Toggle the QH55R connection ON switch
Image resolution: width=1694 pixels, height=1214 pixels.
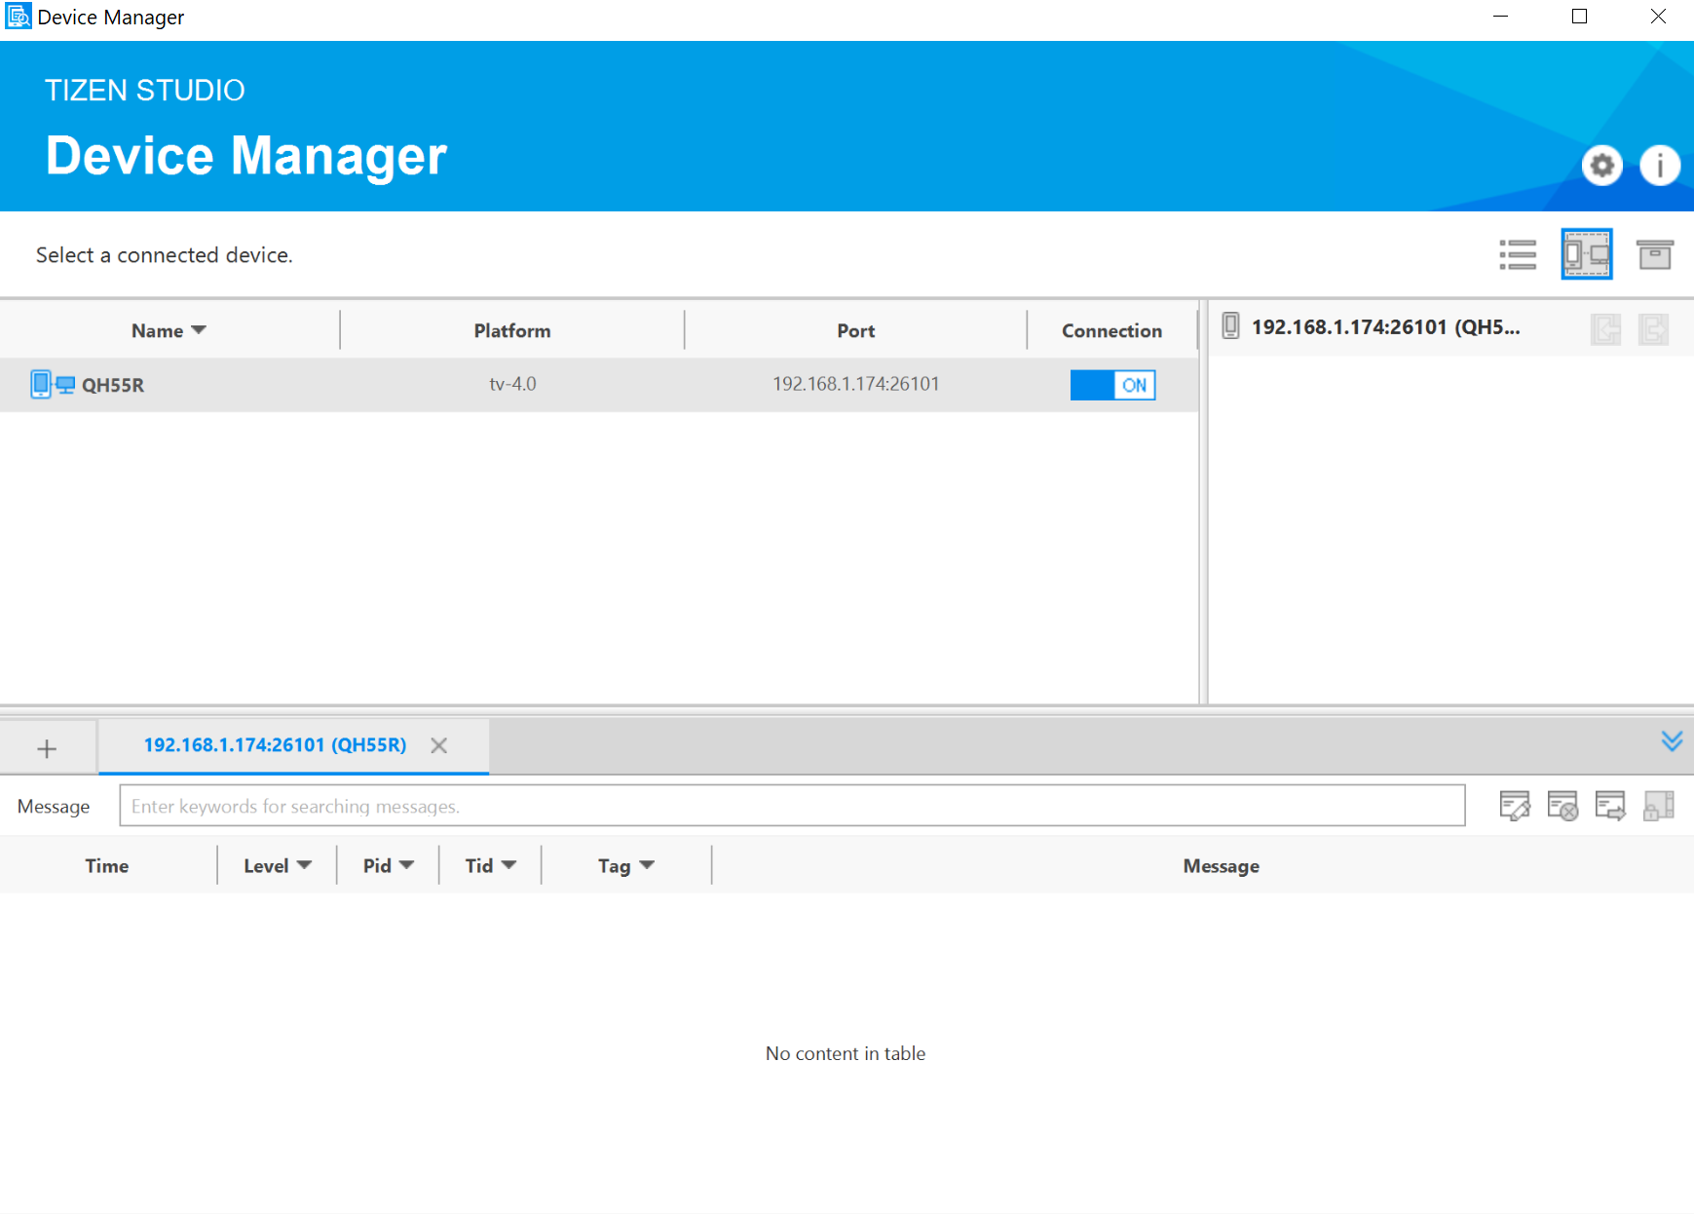click(x=1112, y=385)
